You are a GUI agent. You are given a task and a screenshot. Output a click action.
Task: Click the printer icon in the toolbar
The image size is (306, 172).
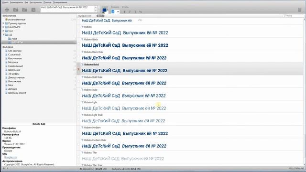(7, 10)
